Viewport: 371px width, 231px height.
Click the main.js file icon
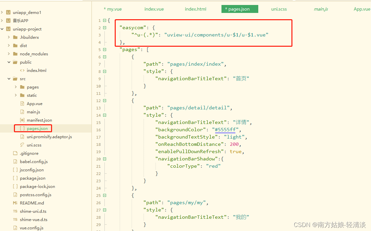[22, 112]
